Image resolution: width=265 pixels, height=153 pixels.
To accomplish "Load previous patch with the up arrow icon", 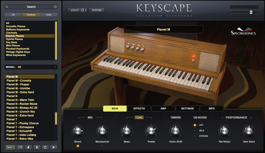I will coord(36,147).
